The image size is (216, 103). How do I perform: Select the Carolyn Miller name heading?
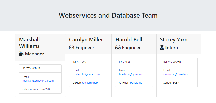coord(86,40)
